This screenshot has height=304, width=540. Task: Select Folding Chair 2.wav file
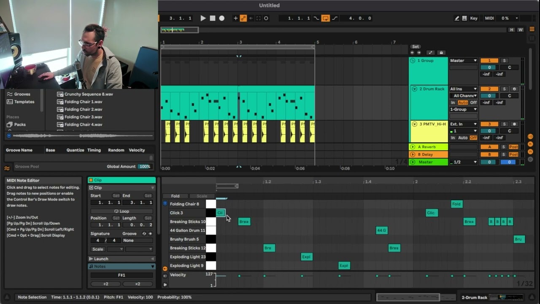coord(83,109)
